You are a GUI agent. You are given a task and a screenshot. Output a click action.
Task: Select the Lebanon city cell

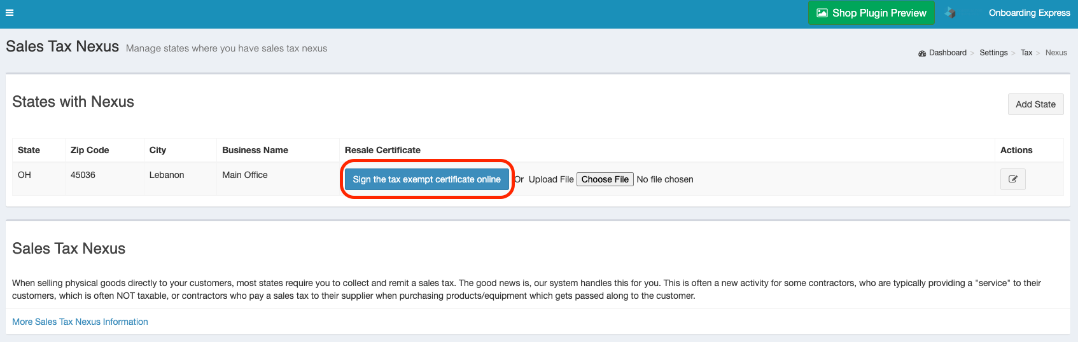point(167,175)
